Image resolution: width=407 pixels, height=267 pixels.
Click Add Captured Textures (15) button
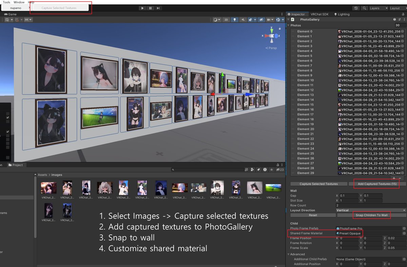pos(377,184)
